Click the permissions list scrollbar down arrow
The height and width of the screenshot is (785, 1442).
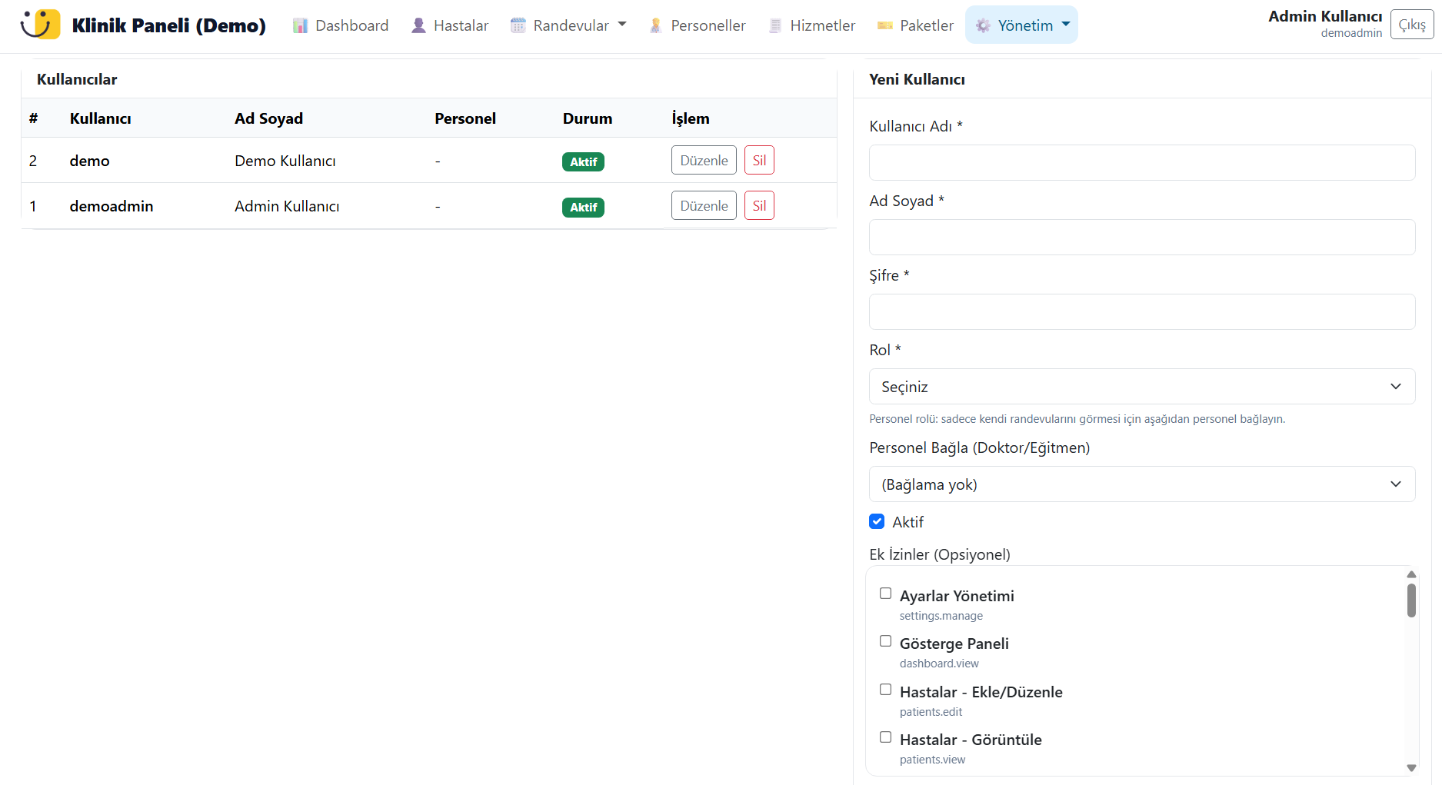1411,767
